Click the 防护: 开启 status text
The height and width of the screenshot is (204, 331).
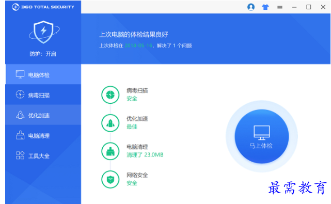(x=43, y=54)
